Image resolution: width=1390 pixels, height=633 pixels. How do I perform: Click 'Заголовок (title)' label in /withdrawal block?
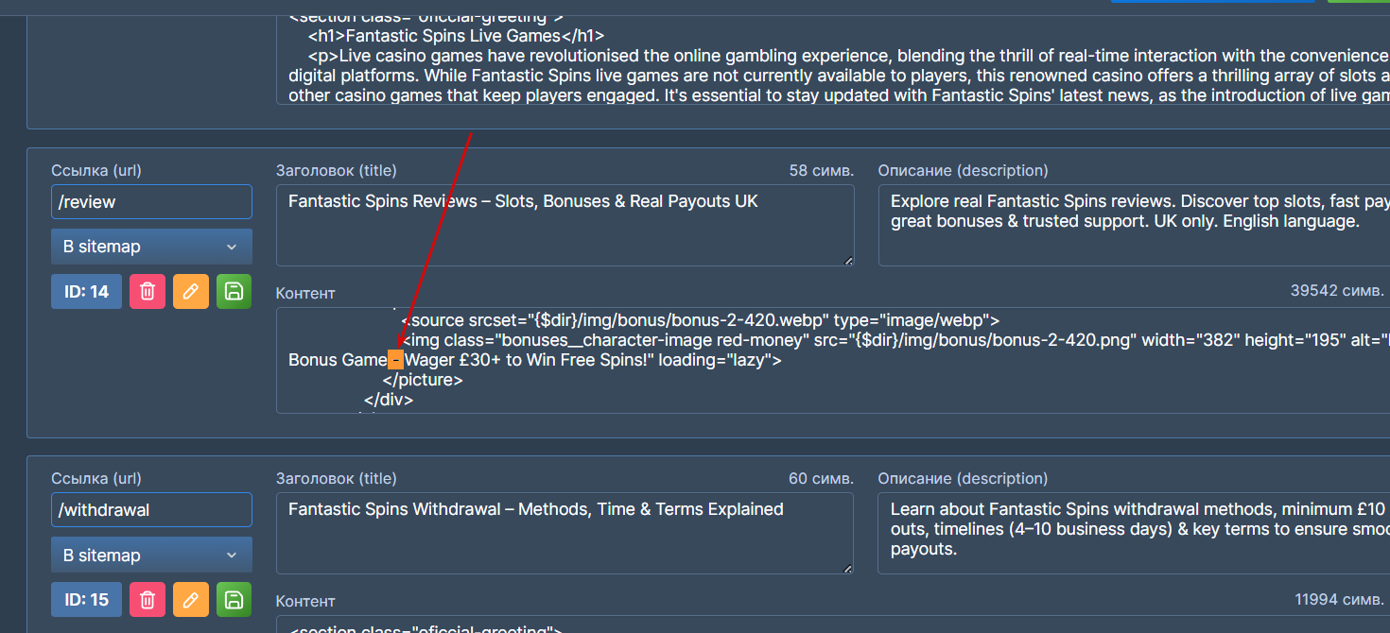coord(337,479)
